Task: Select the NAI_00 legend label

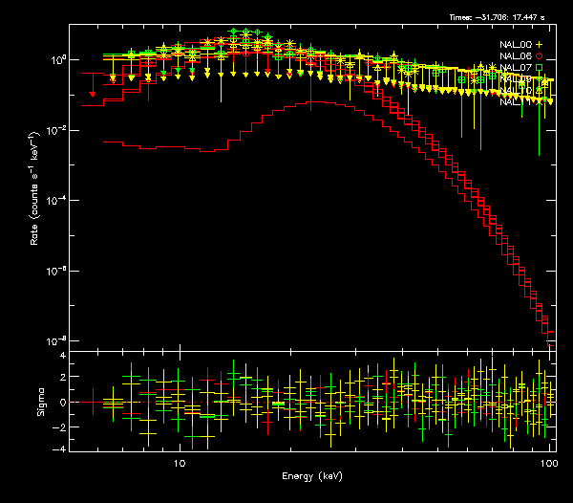Action: tap(515, 45)
